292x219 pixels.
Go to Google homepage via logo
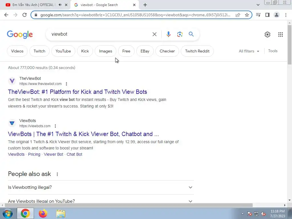(20, 35)
